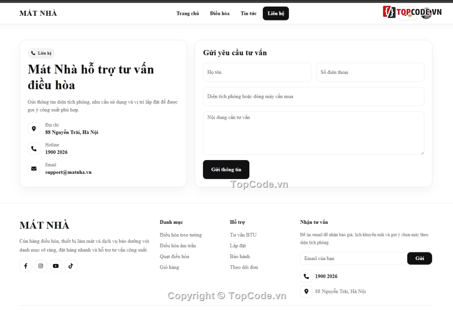This screenshot has height=311, width=453.
Task: Click the resize handle of the Nội dung textarea
Action: (x=422, y=152)
